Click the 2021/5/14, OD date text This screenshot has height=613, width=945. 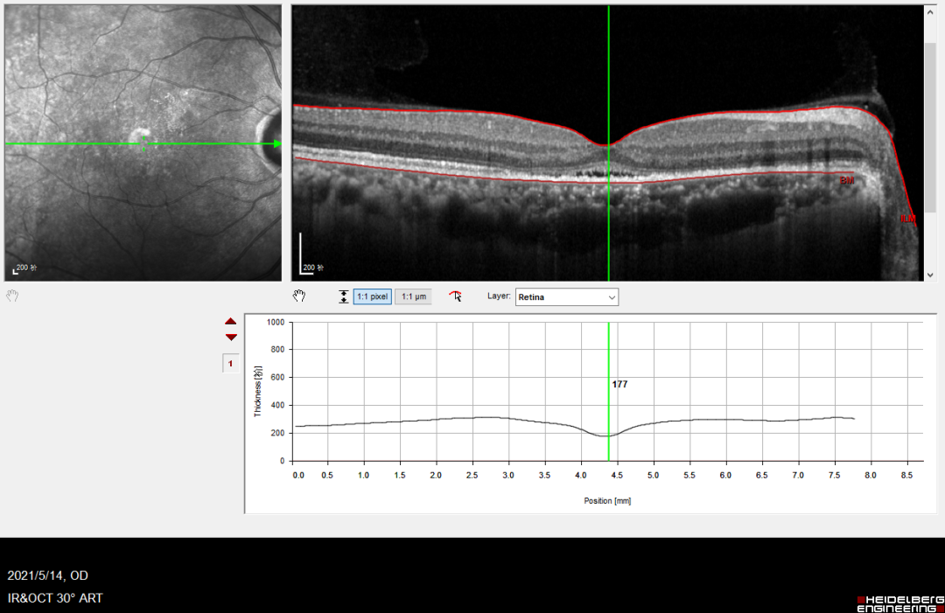pos(47,575)
